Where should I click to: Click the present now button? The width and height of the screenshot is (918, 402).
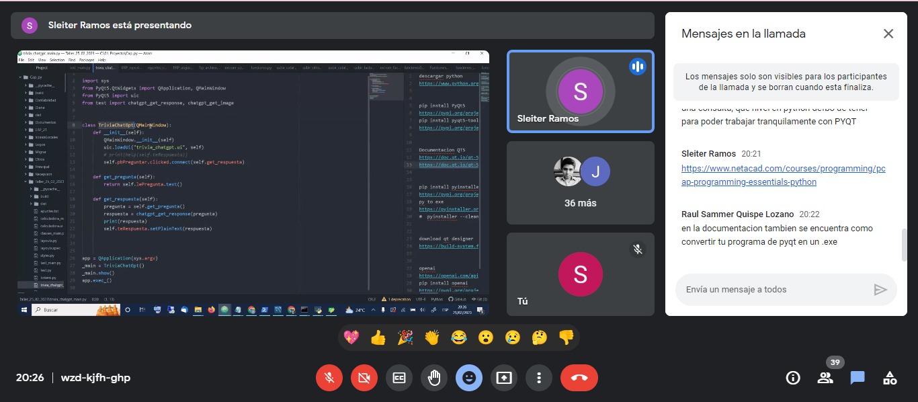[504, 378]
